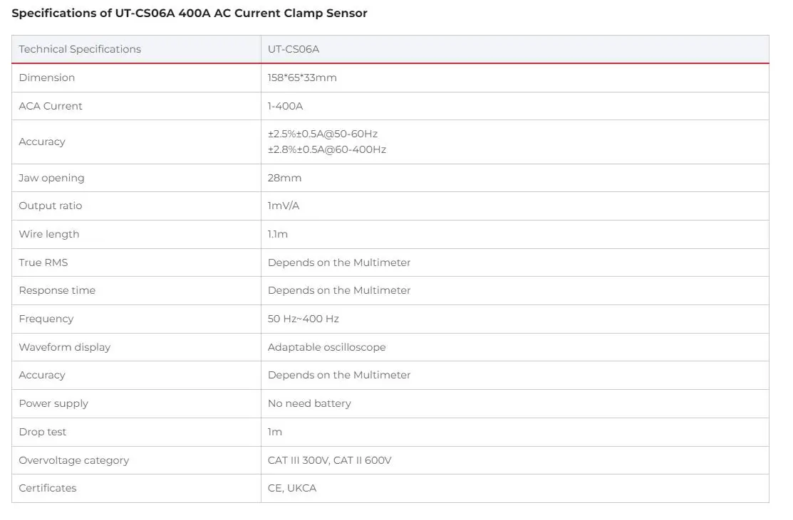Screen dimensions: 793x520
Task: Click 'Depends on the Multimeter' in True RMS row
Action: (339, 262)
